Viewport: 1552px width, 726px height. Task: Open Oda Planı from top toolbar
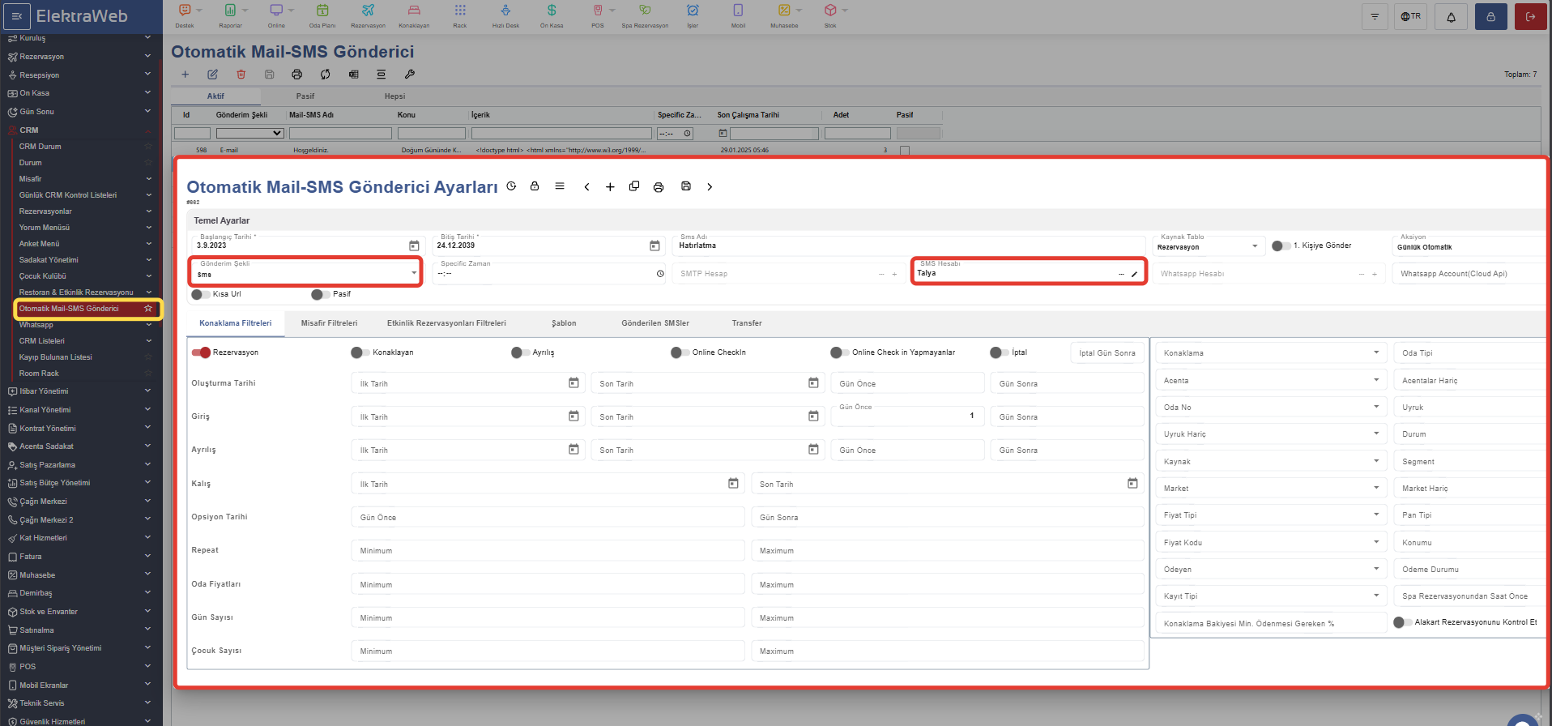click(x=322, y=15)
